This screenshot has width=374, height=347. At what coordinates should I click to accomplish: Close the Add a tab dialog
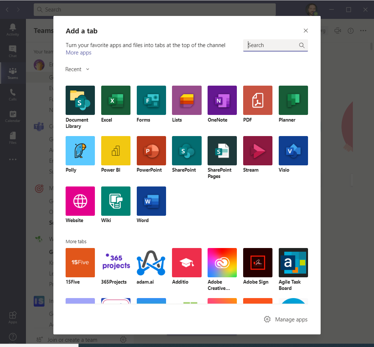305,30
